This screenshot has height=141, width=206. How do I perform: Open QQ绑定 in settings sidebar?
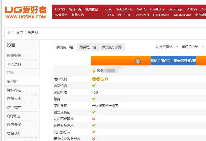(14, 116)
